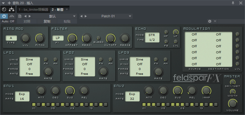Click the LFO1 FM knob

46,59
